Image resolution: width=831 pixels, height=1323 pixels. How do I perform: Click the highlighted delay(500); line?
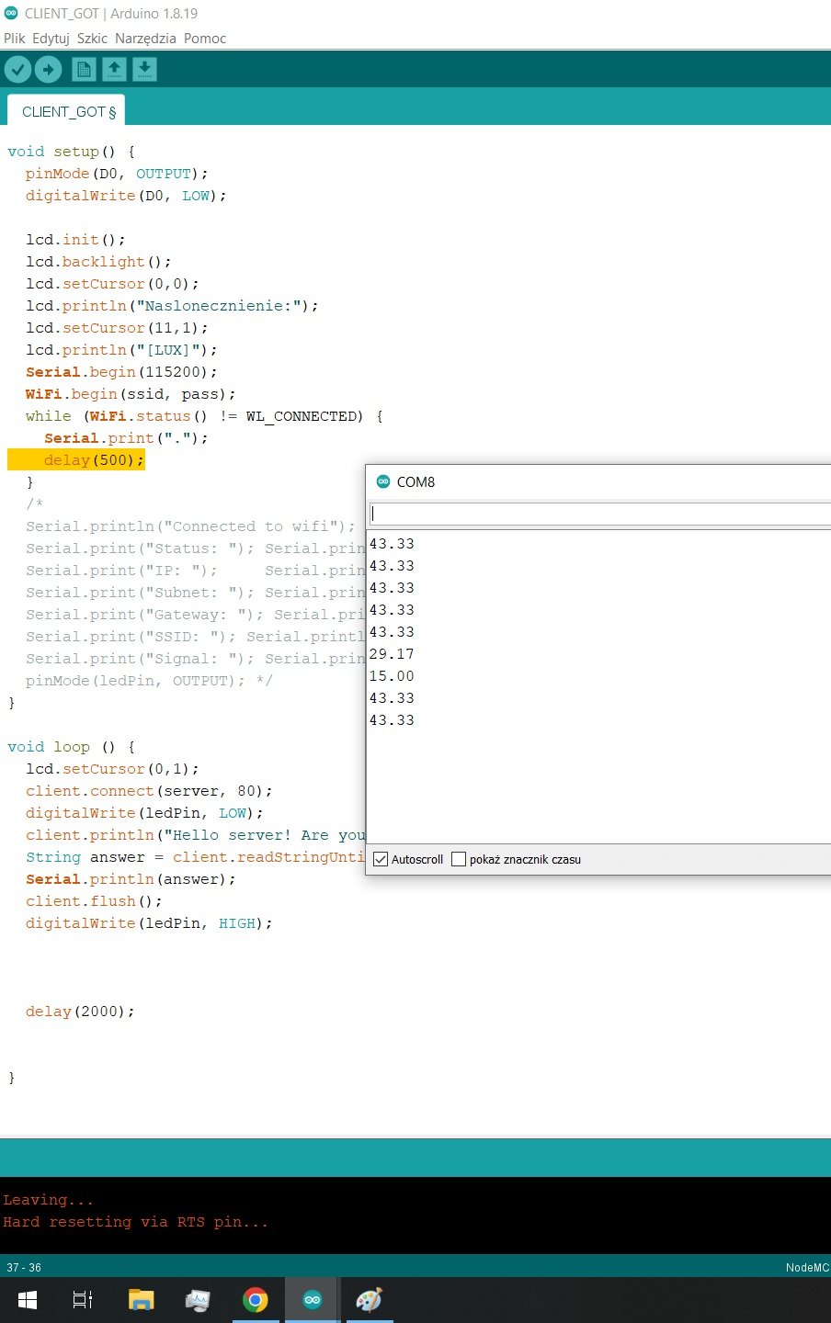76,460
